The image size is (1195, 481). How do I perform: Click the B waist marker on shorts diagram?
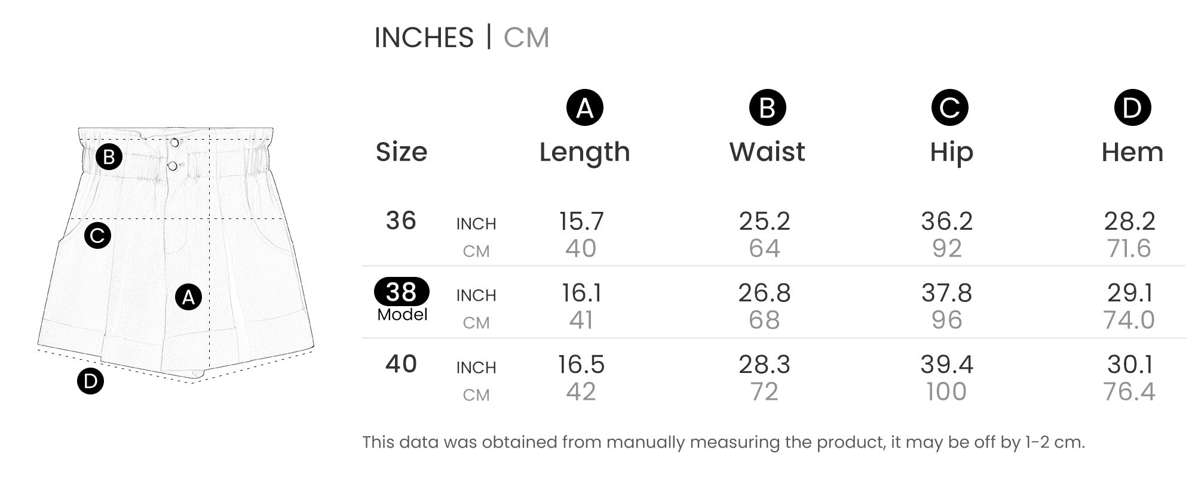click(109, 157)
